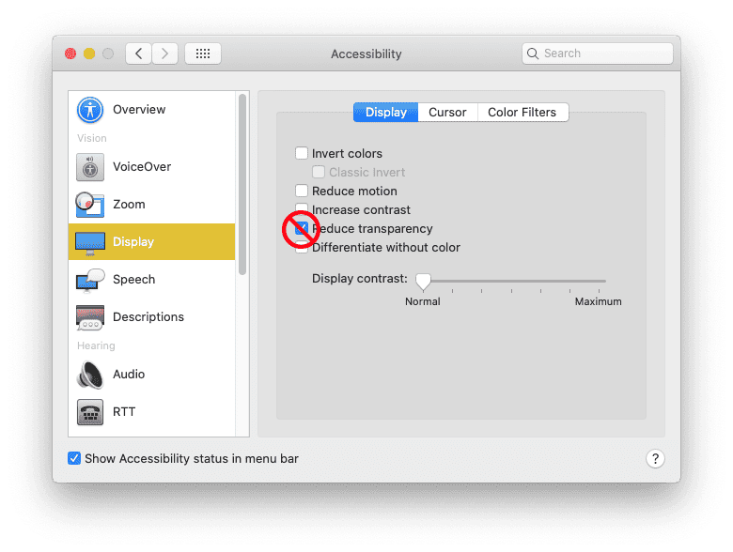
Task: Click the Overview accessibility icon
Action: click(x=90, y=110)
